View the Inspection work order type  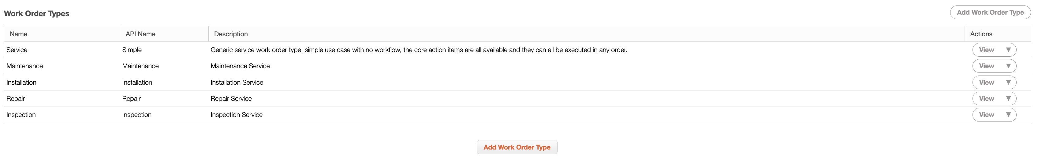pyautogui.click(x=986, y=115)
